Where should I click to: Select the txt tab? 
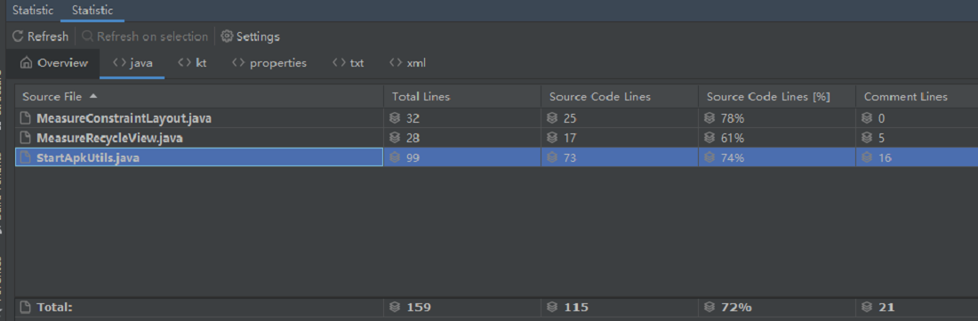(348, 63)
